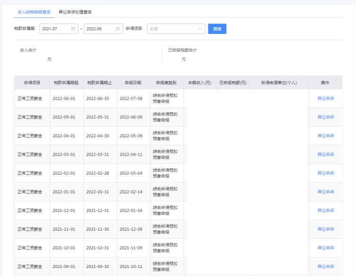
Task: Click the blue 查询 button
Action: pyautogui.click(x=217, y=29)
